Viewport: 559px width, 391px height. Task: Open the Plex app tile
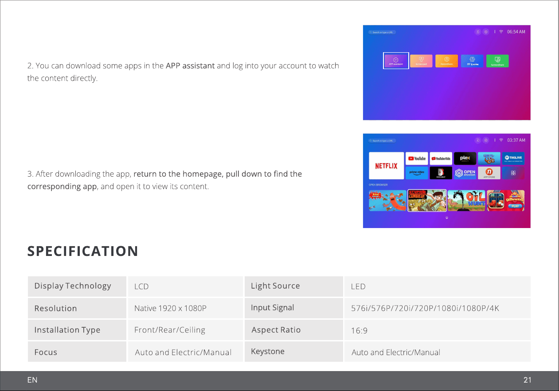pyautogui.click(x=465, y=159)
